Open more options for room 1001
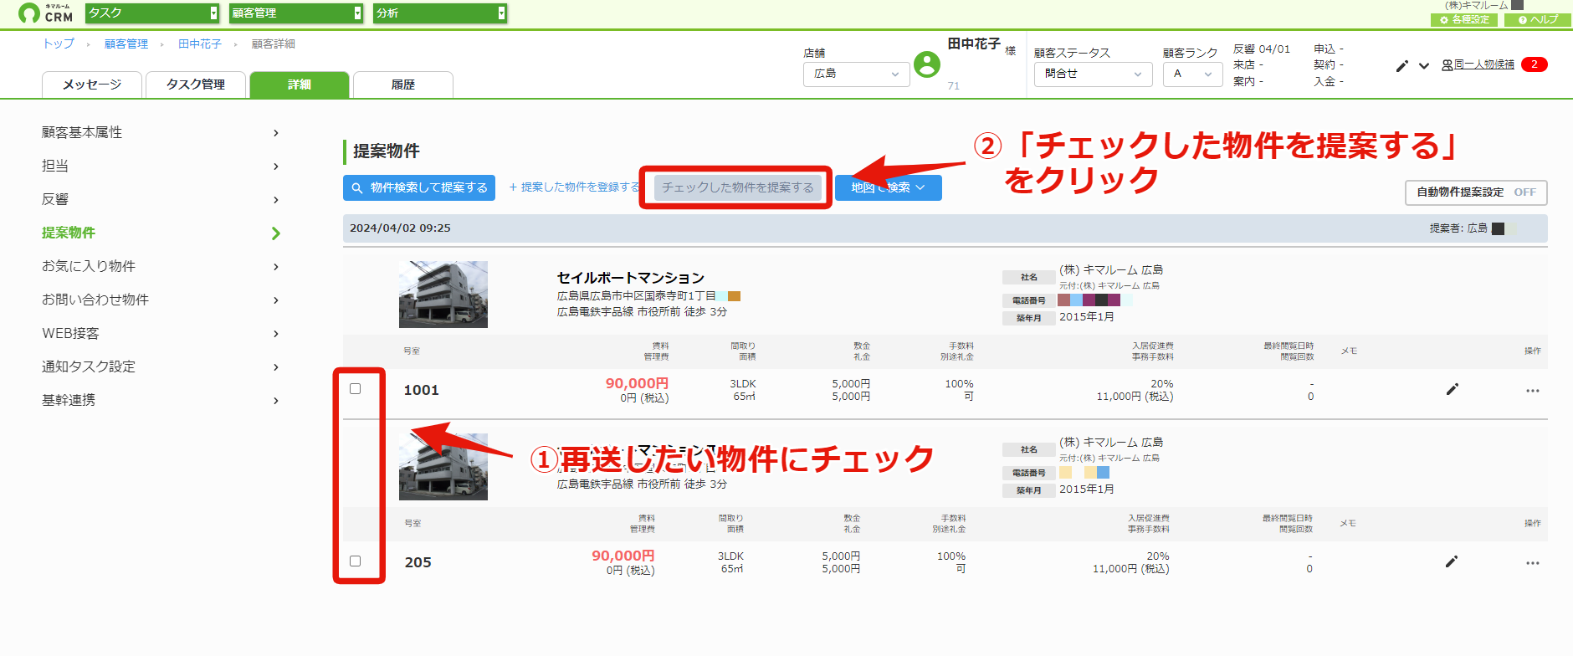This screenshot has width=1573, height=656. click(1532, 391)
